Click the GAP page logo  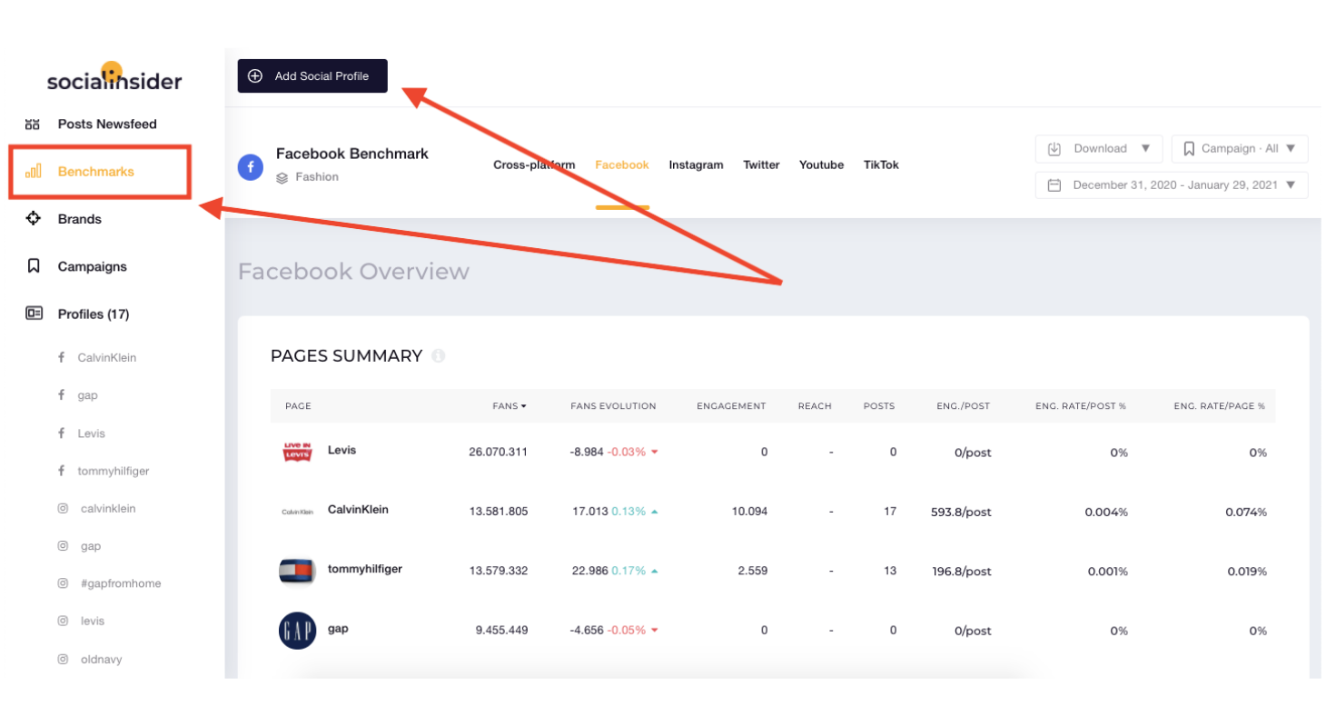pos(297,631)
